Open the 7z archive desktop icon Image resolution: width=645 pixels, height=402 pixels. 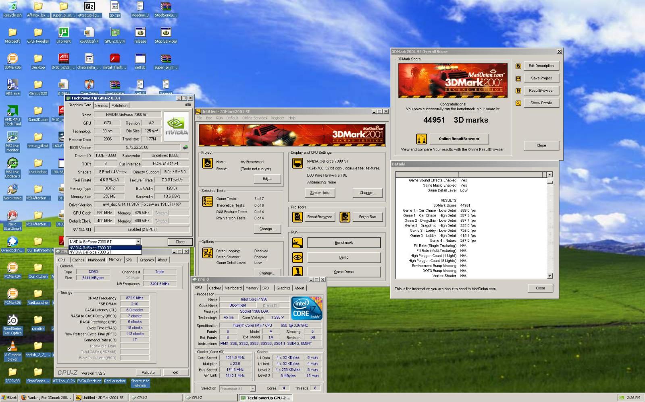[x=89, y=9]
